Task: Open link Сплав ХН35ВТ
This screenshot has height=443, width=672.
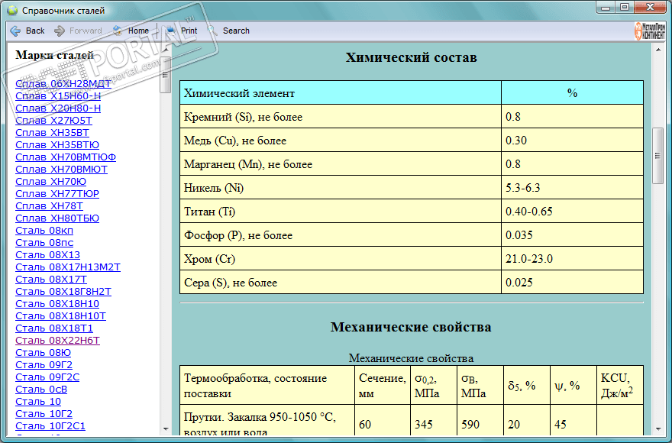Action: point(52,132)
